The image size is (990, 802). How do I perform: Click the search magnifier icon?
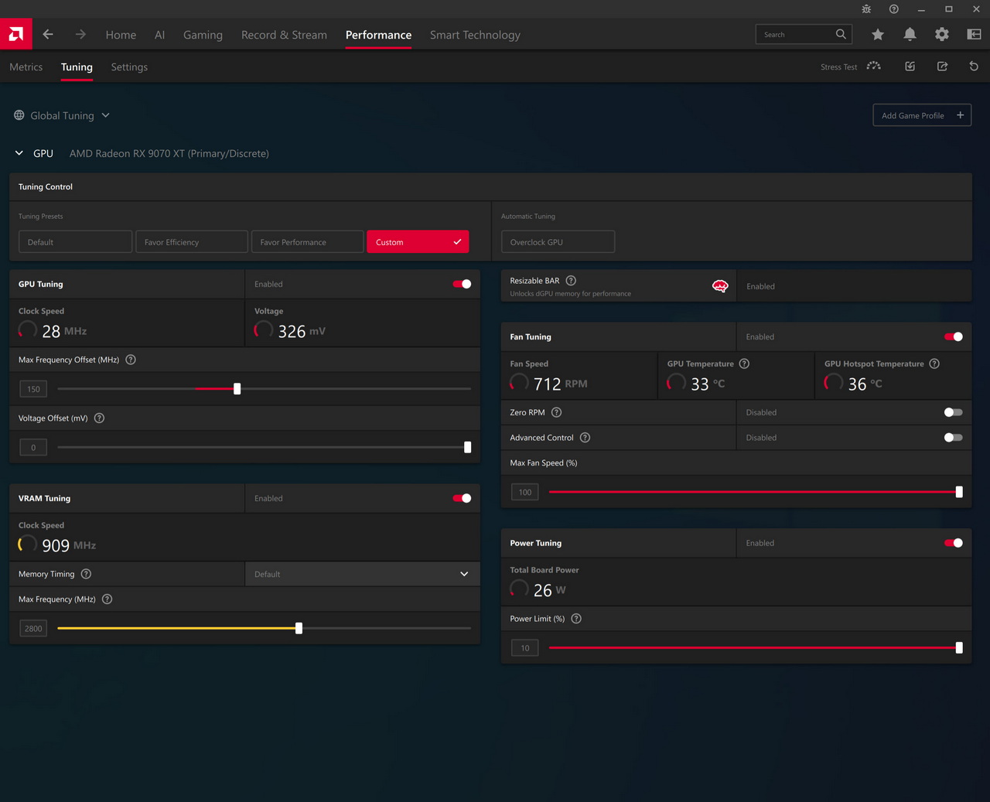(x=841, y=34)
